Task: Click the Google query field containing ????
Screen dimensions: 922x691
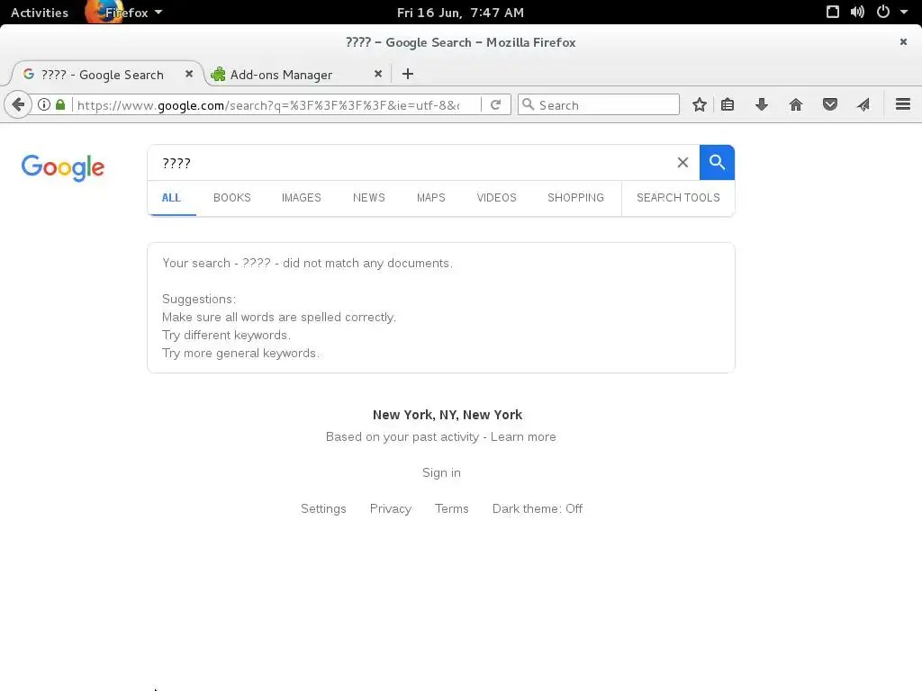Action: [x=411, y=163]
